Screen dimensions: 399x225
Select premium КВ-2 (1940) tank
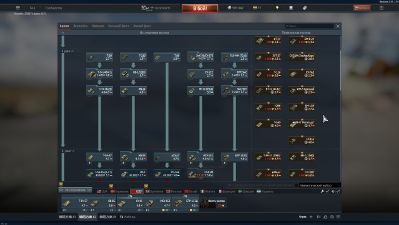pyautogui.click(x=302, y=157)
